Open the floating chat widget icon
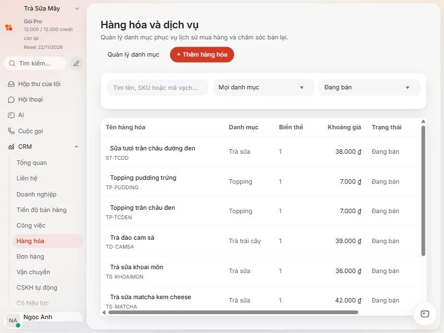The image size is (444, 333). 425,314
